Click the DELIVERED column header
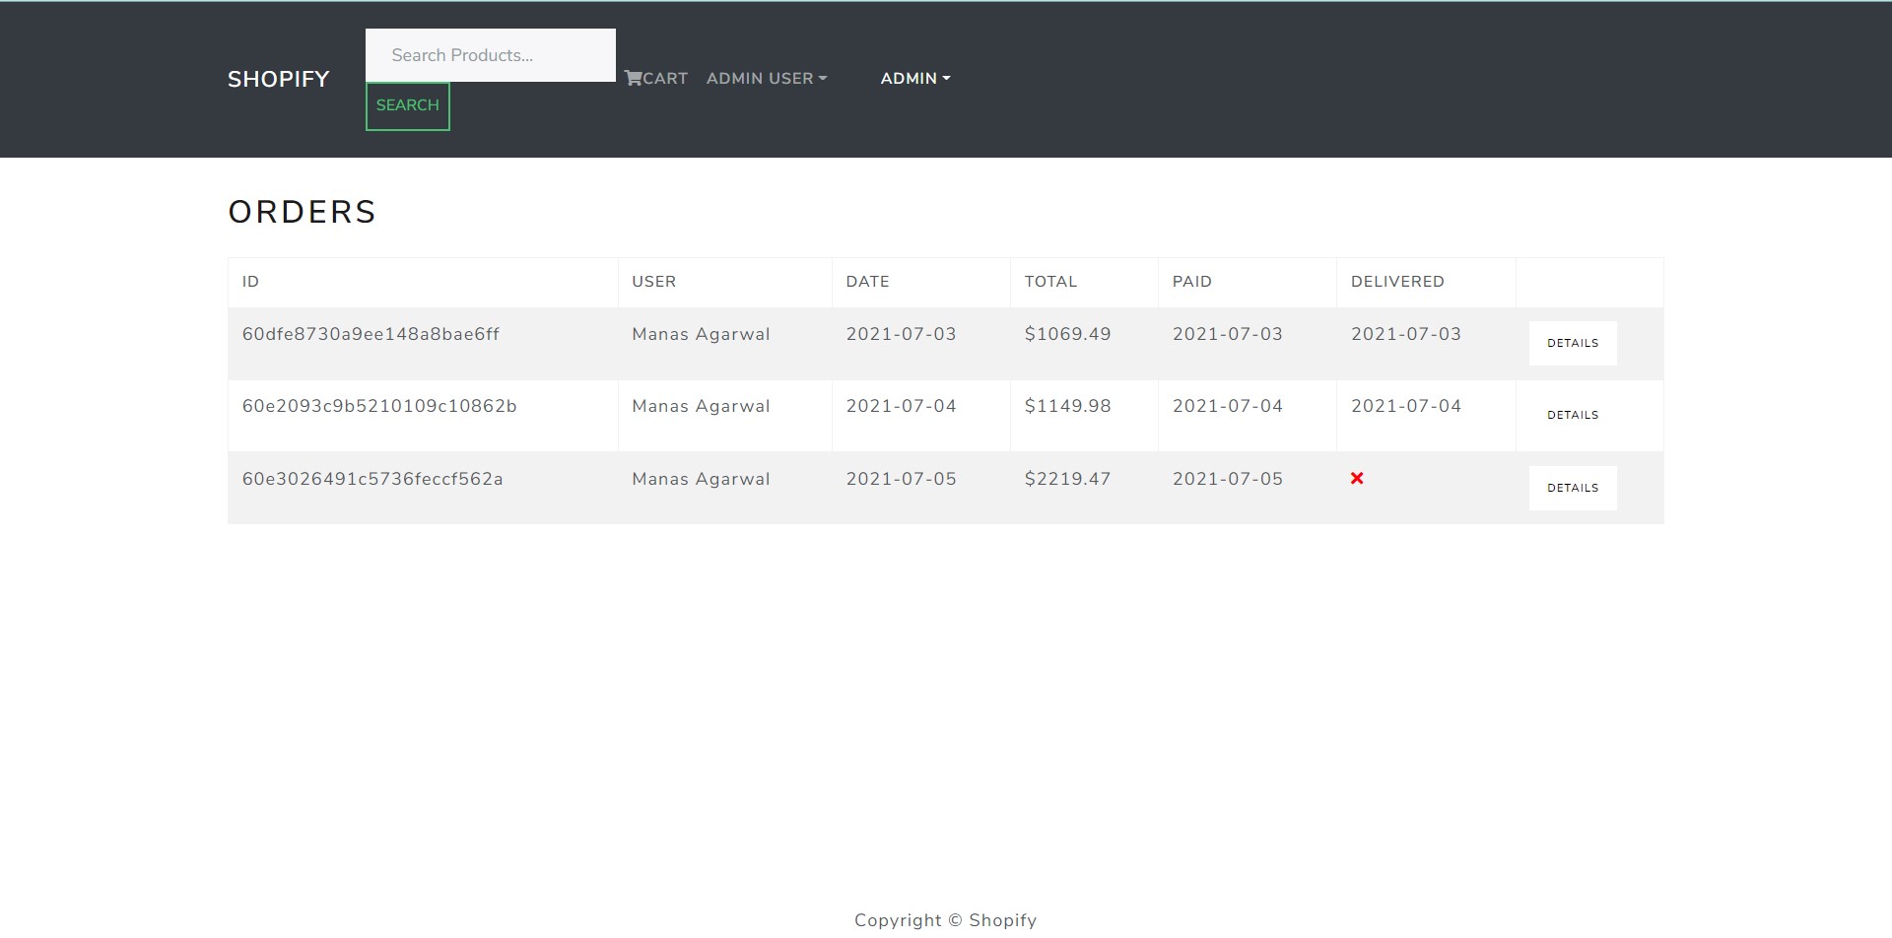 pos(1396,282)
